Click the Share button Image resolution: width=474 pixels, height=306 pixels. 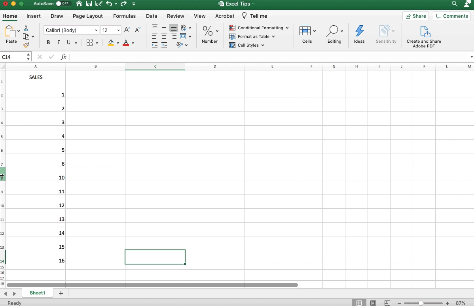(x=416, y=16)
